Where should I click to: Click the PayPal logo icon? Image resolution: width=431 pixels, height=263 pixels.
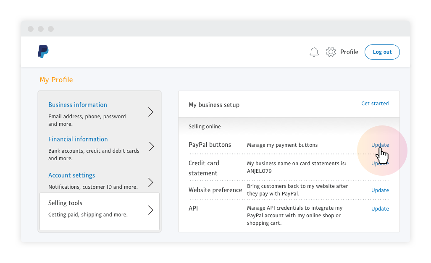click(43, 51)
